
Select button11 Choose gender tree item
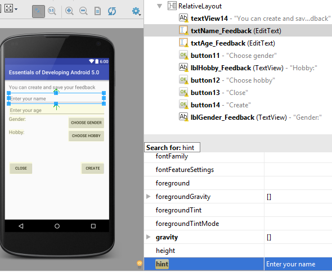(x=238, y=56)
